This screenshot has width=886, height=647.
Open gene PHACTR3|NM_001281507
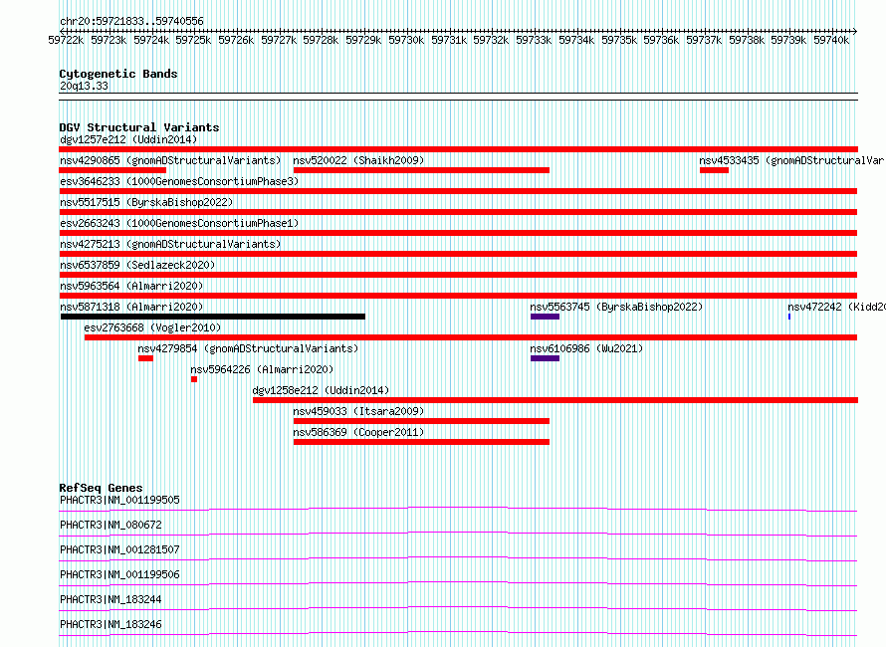coord(119,549)
